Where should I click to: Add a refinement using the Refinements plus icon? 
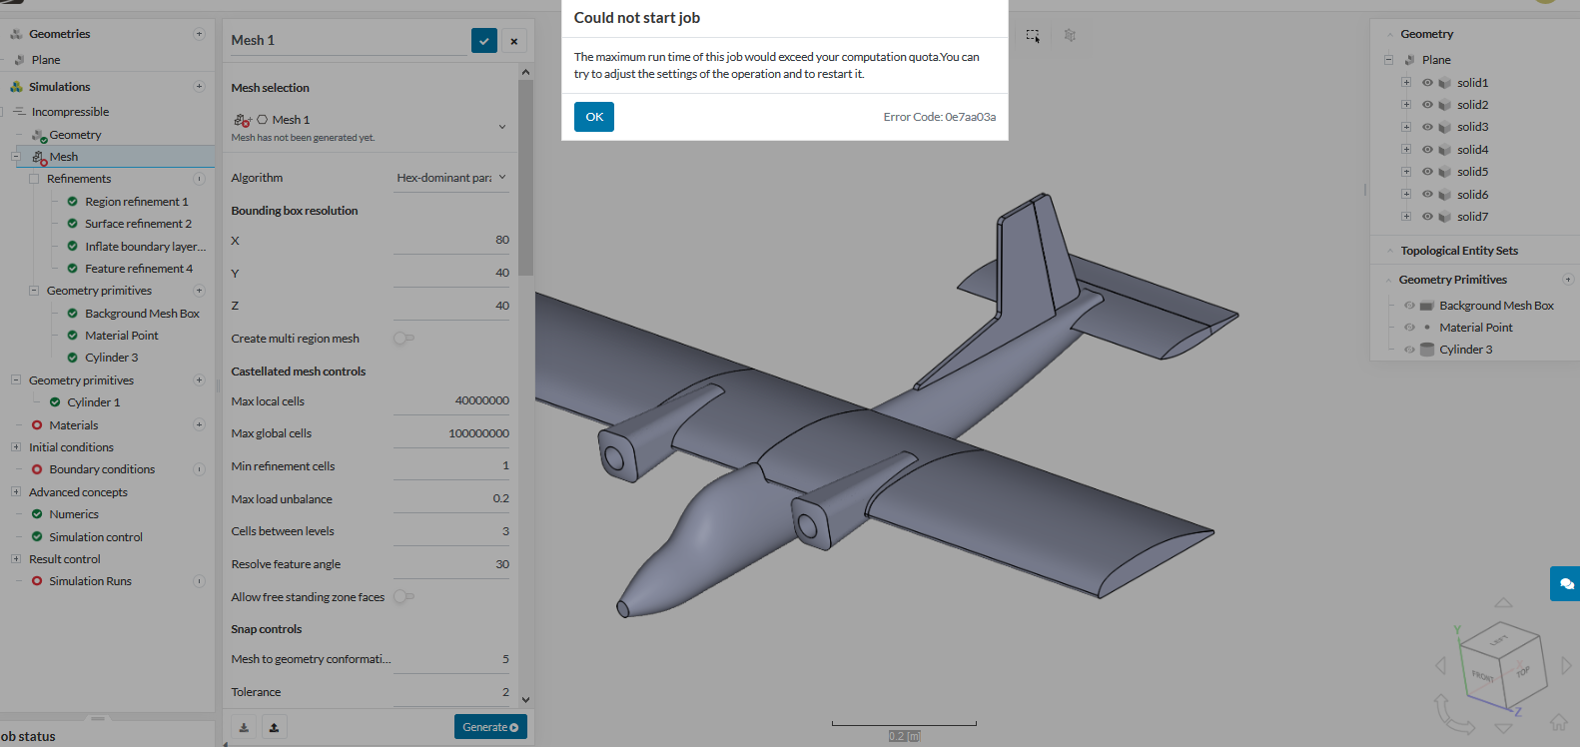[x=199, y=179]
